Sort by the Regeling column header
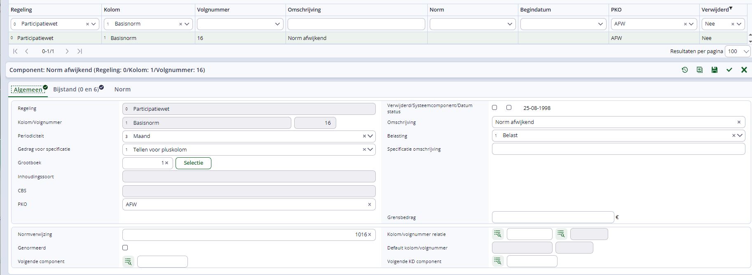This screenshot has width=752, height=275. click(x=21, y=10)
